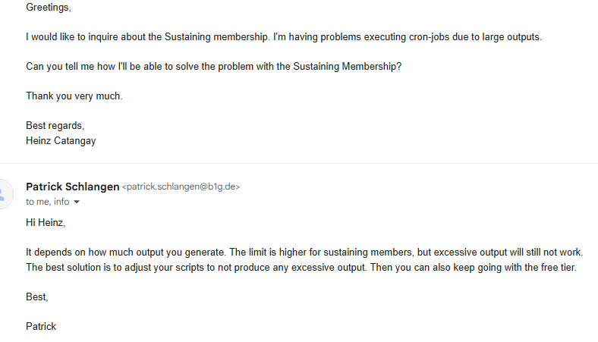Click Patrick Schlangen's profile avatar icon
Image resolution: width=598 pixels, height=342 pixels.
[4, 194]
